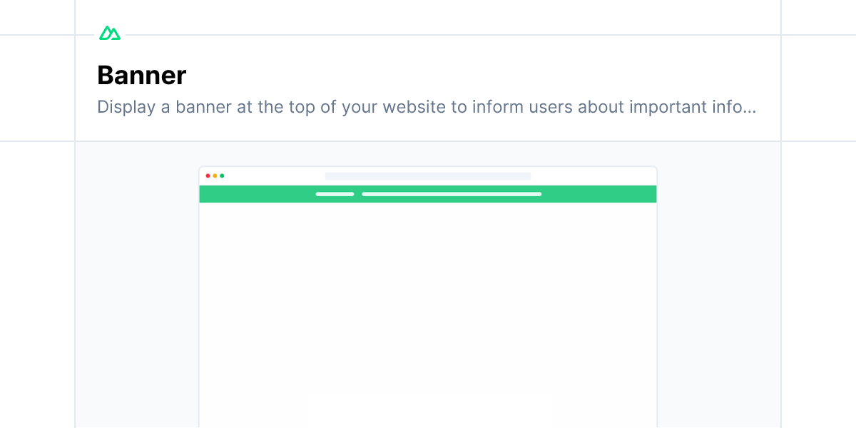Click the left edge of the green banner strip
The image size is (856, 428).
207,194
